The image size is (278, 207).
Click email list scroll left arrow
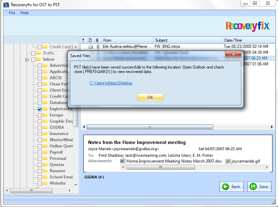coord(84,127)
